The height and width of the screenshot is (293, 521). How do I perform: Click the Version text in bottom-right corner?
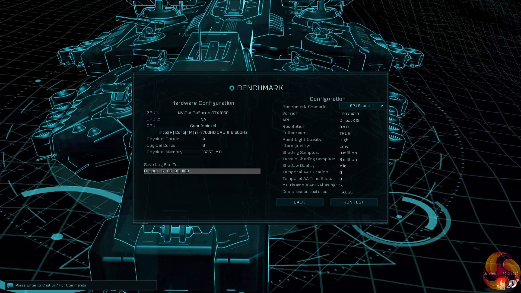click(501, 274)
